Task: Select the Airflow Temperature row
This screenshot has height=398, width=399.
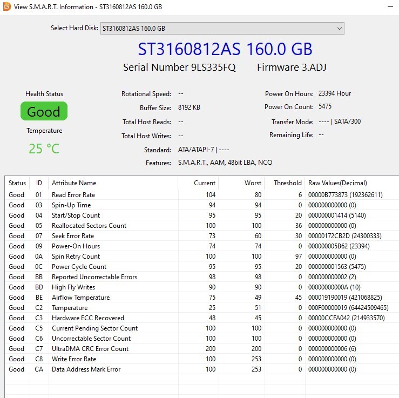Action: click(x=202, y=297)
